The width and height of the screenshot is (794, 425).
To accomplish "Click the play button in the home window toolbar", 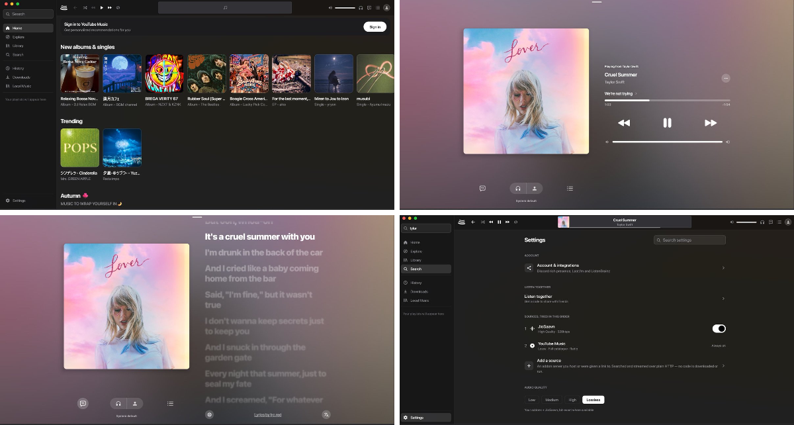I will coord(101,8).
